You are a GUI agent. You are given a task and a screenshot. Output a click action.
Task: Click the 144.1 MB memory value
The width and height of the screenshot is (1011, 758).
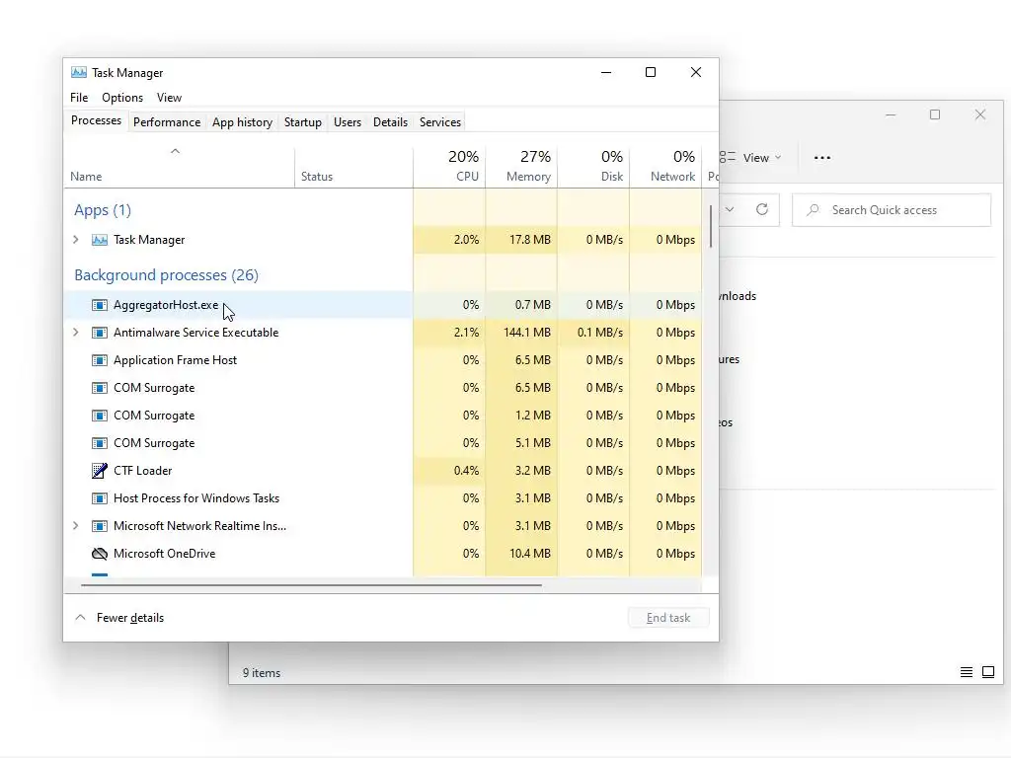pyautogui.click(x=527, y=333)
